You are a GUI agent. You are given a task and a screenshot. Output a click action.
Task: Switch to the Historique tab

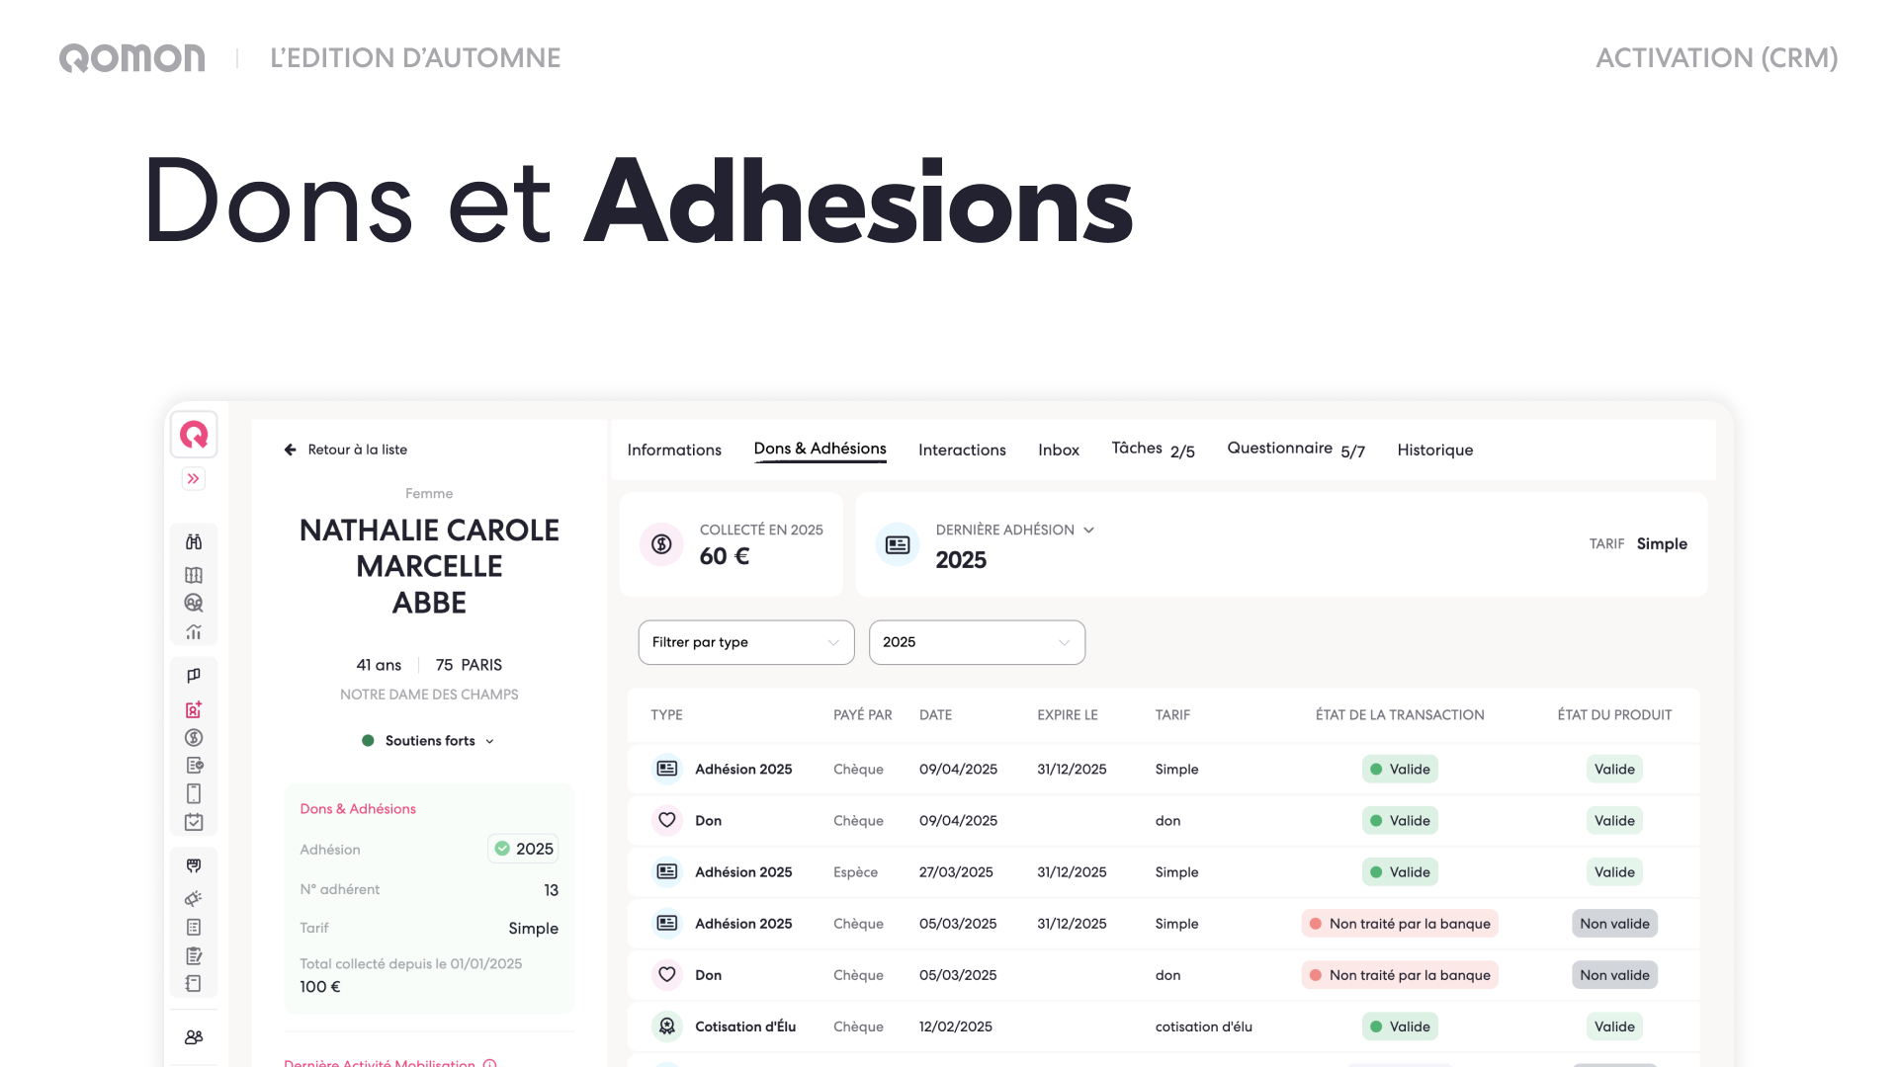1434,451
